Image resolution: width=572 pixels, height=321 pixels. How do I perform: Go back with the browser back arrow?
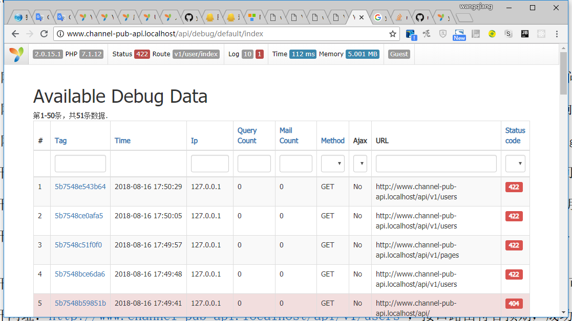pyautogui.click(x=15, y=34)
